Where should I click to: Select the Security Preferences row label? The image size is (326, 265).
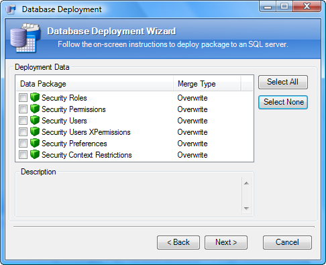click(74, 144)
